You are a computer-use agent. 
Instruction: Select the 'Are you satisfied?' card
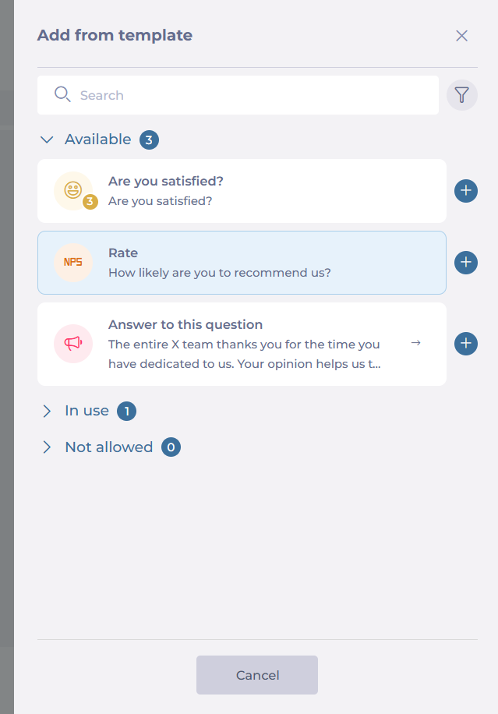pos(242,191)
